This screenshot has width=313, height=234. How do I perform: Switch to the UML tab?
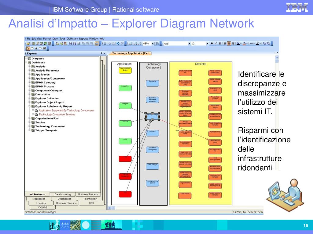tap(92, 203)
